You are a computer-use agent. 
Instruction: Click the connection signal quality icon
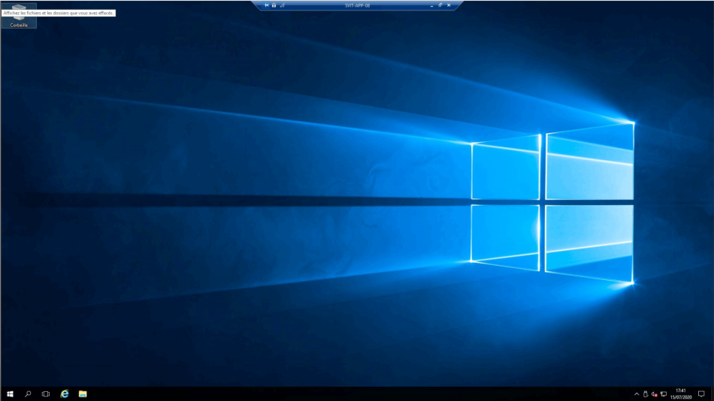click(x=283, y=5)
